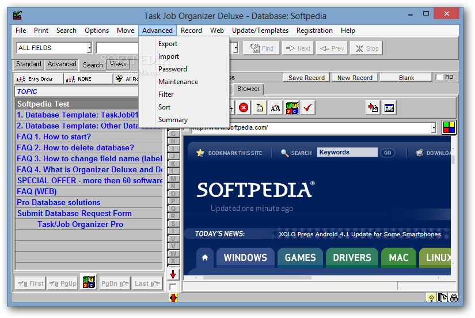
Task: Click the New Record button
Action: (355, 78)
